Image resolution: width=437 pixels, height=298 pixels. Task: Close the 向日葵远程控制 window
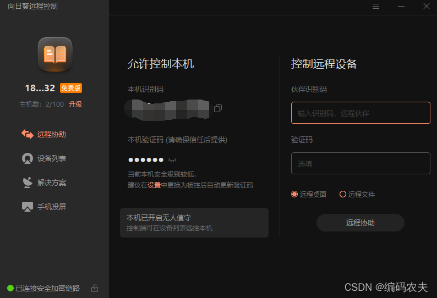[427, 6]
